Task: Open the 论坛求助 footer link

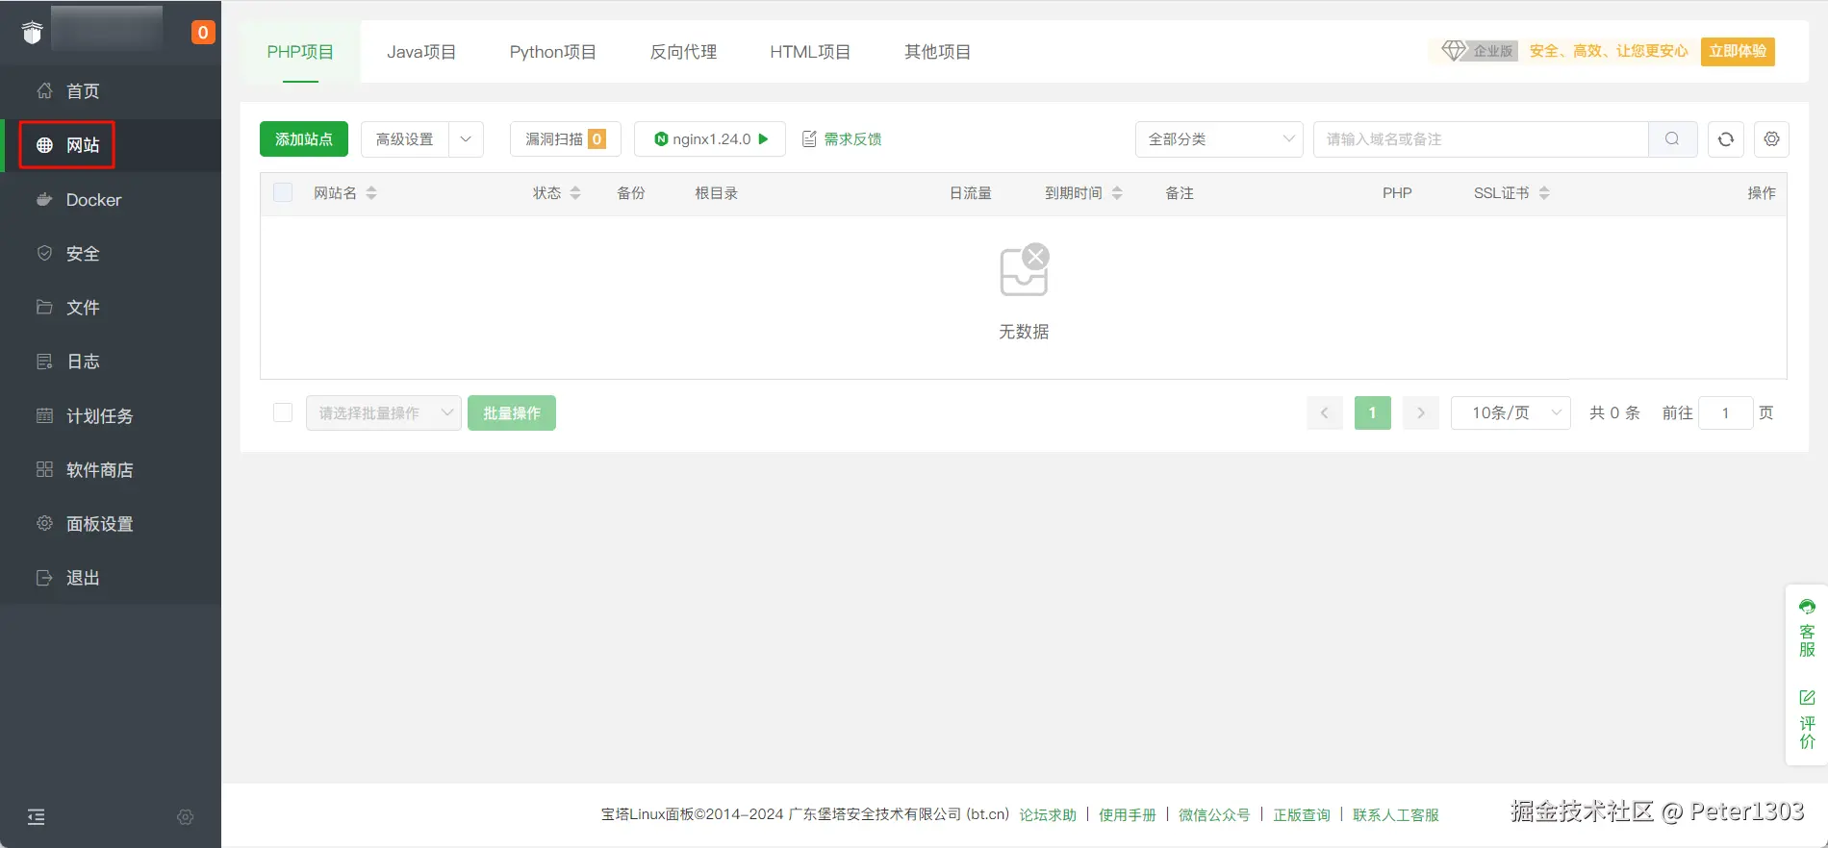Action: click(x=1048, y=815)
